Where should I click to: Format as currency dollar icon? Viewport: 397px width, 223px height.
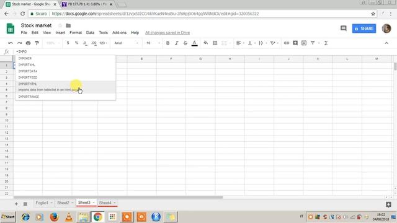coord(68,43)
